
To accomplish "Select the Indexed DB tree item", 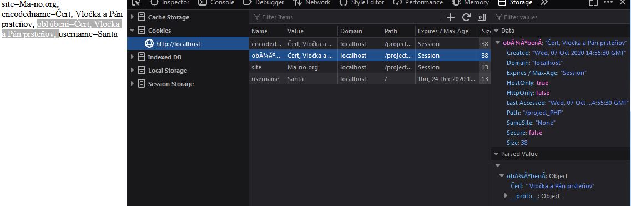I will [x=165, y=57].
